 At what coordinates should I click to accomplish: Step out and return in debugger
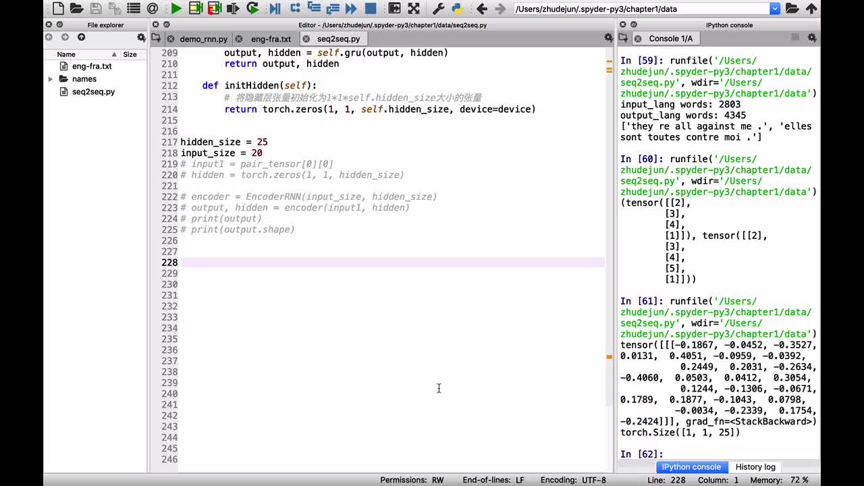(333, 9)
